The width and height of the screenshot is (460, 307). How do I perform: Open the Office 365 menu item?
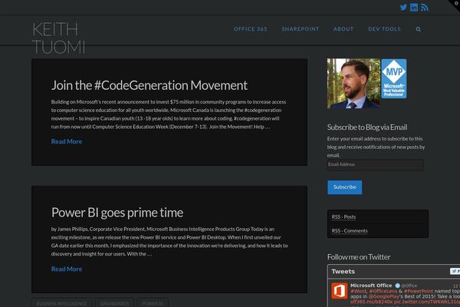coord(251,29)
